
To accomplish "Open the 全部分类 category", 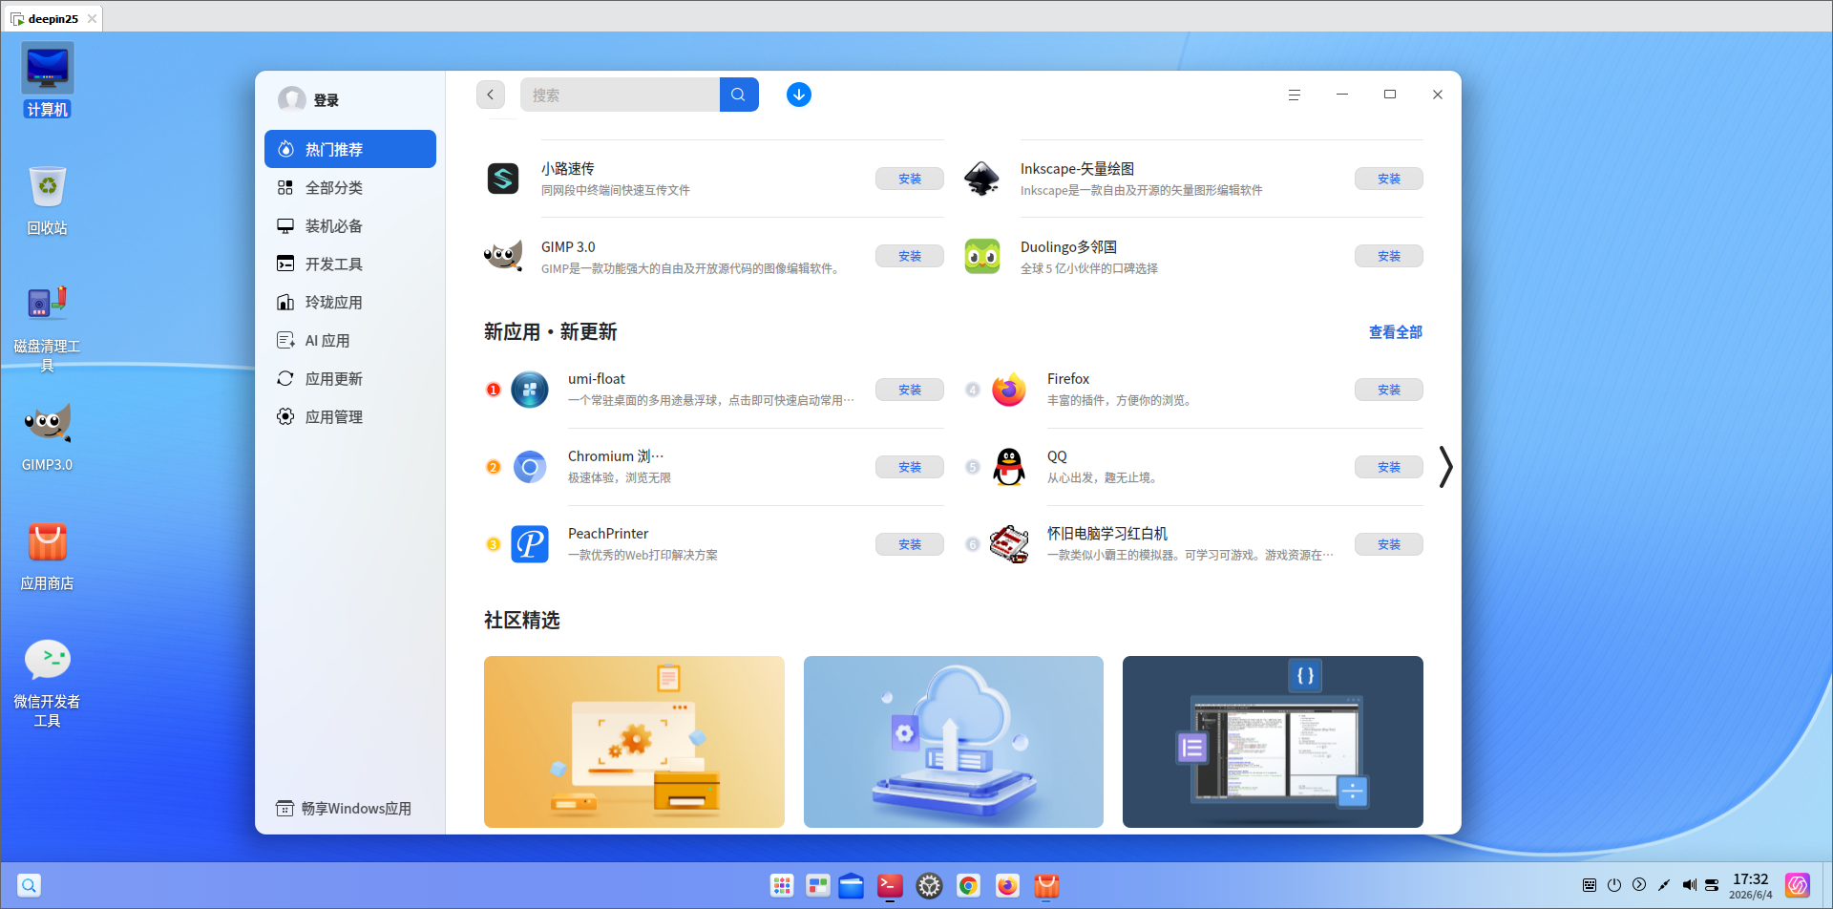I will pos(350,187).
